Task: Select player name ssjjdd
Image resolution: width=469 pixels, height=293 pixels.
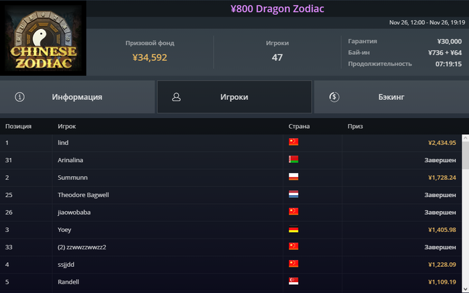Action: click(66, 265)
